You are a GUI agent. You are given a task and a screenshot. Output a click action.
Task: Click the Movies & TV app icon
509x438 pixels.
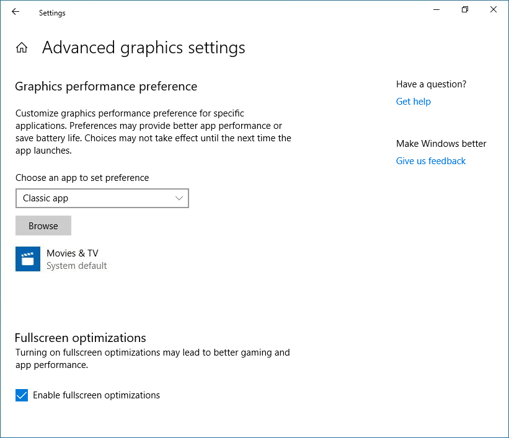(x=28, y=259)
